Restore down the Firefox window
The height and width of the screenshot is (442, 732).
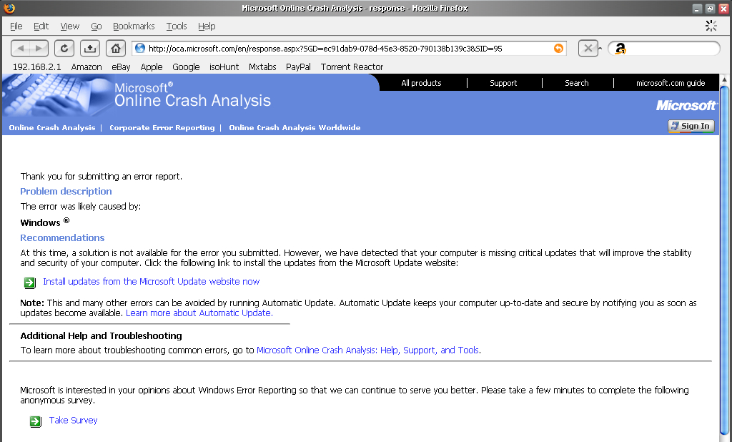[711, 9]
